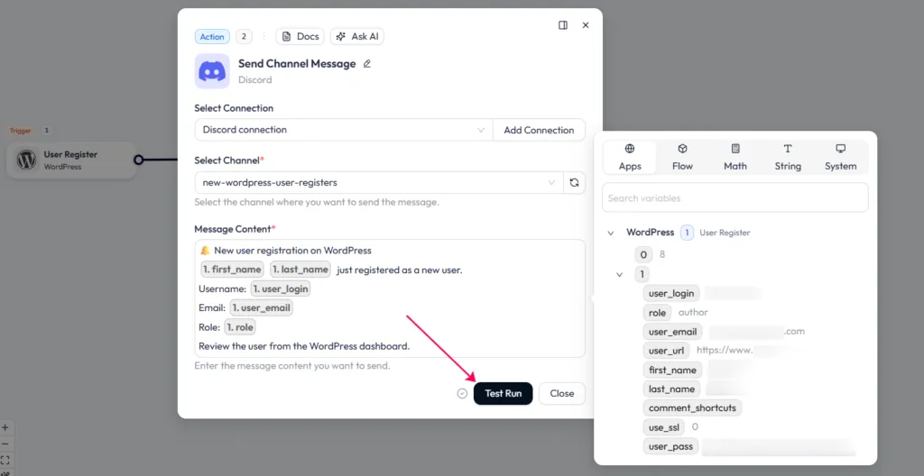Viewport: 924px width, 476px height.
Task: Zoom in on the canvas with plus
Action: tap(5, 428)
